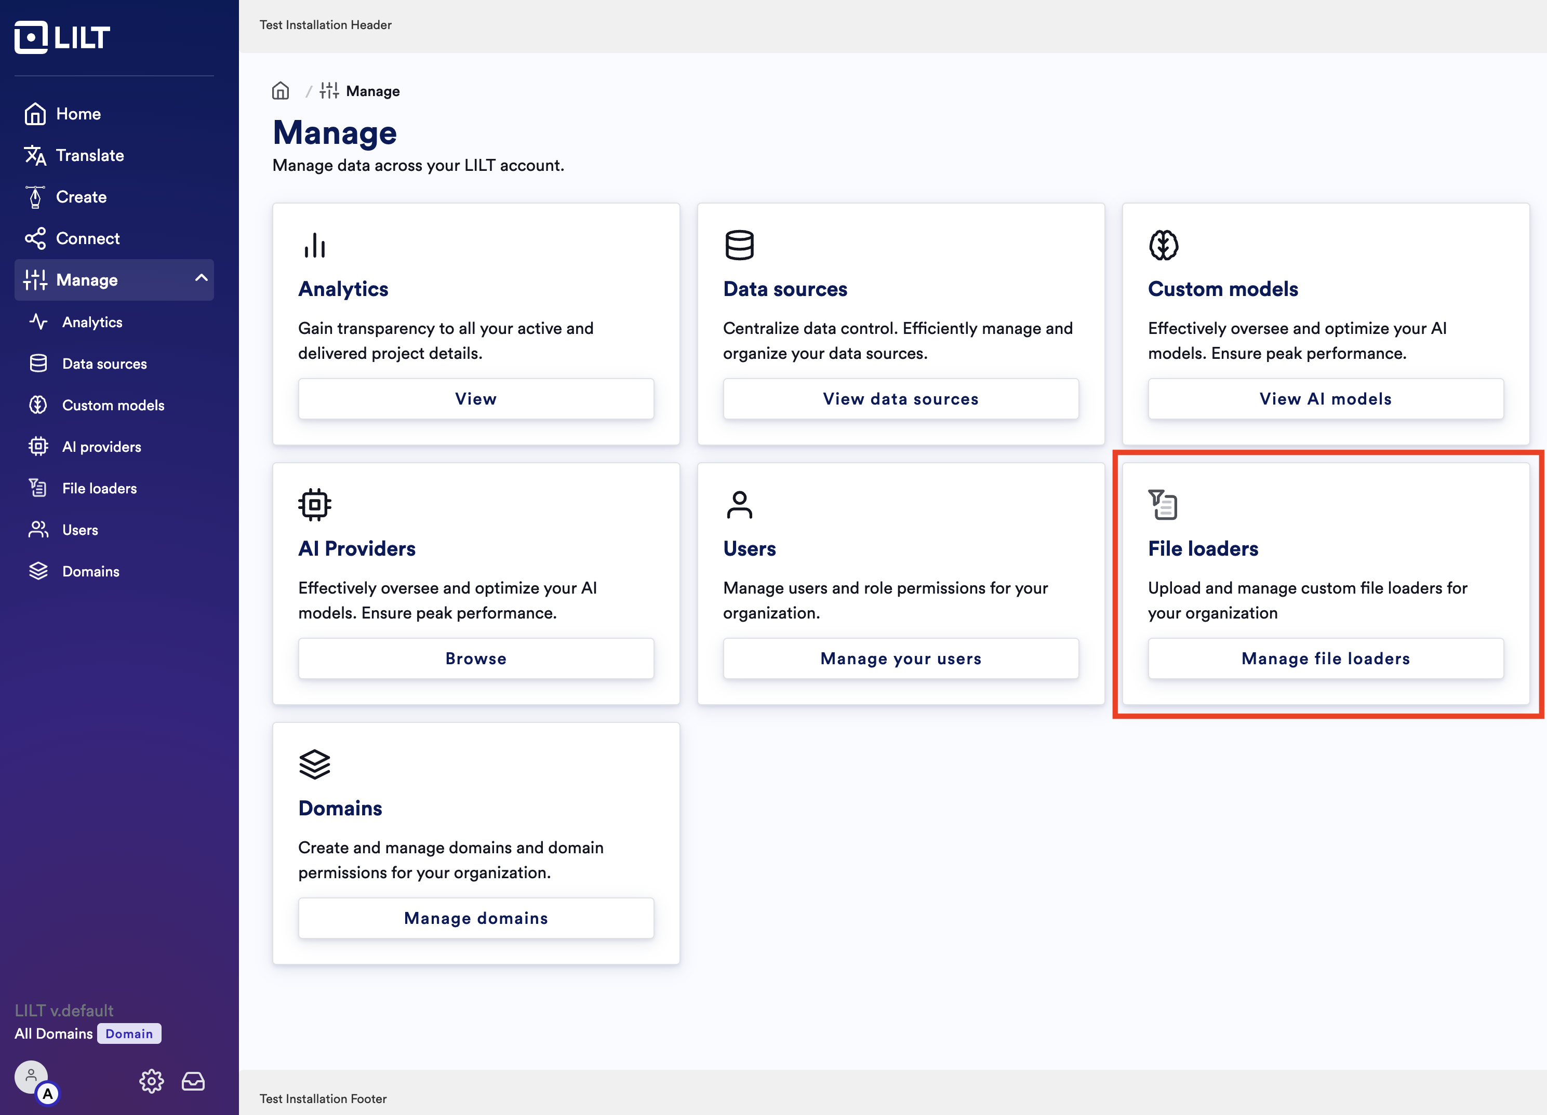Click the Users people icon in sidebar
Screen dimensions: 1547x1115
point(38,530)
